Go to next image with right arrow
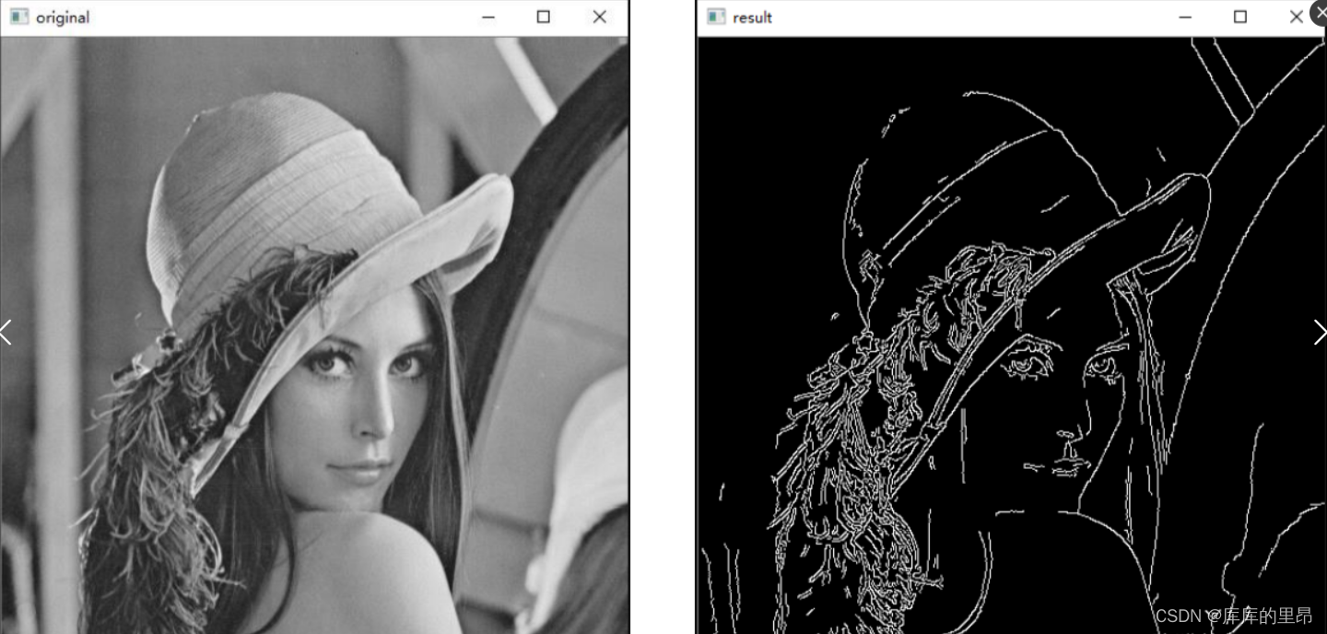 pyautogui.click(x=1320, y=333)
